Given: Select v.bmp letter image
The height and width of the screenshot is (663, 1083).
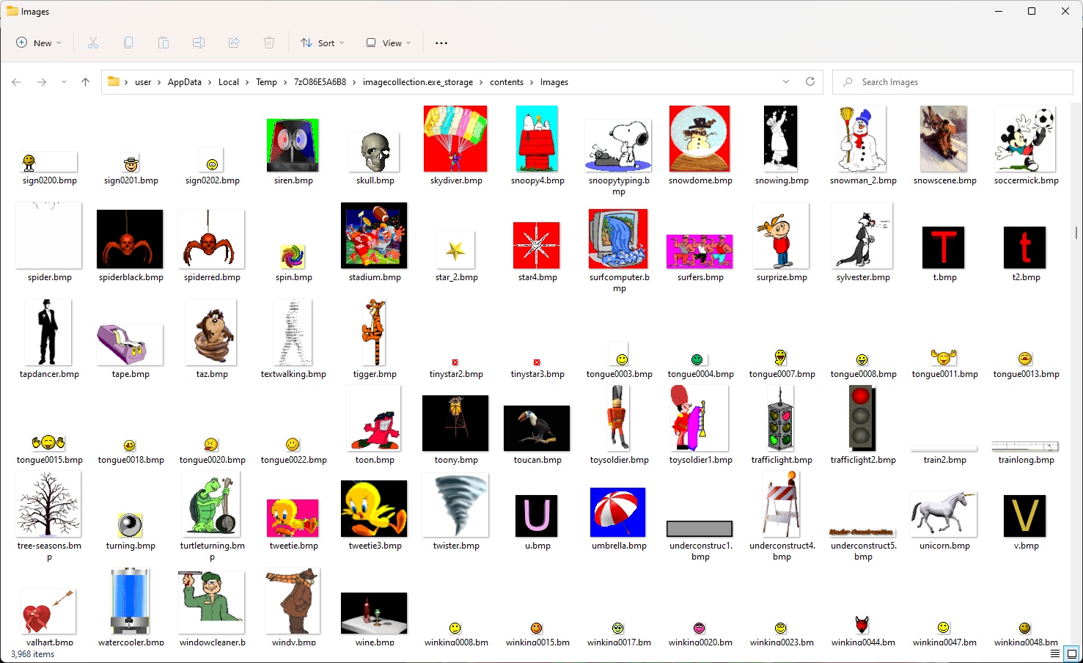Looking at the screenshot, I should [1025, 516].
